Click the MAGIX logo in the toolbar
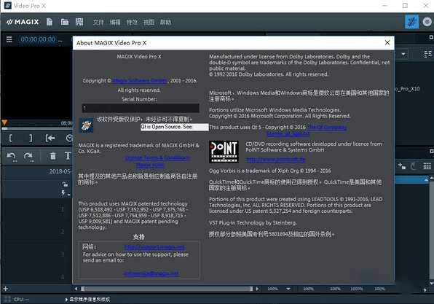The height and width of the screenshot is (304, 434). tap(23, 22)
